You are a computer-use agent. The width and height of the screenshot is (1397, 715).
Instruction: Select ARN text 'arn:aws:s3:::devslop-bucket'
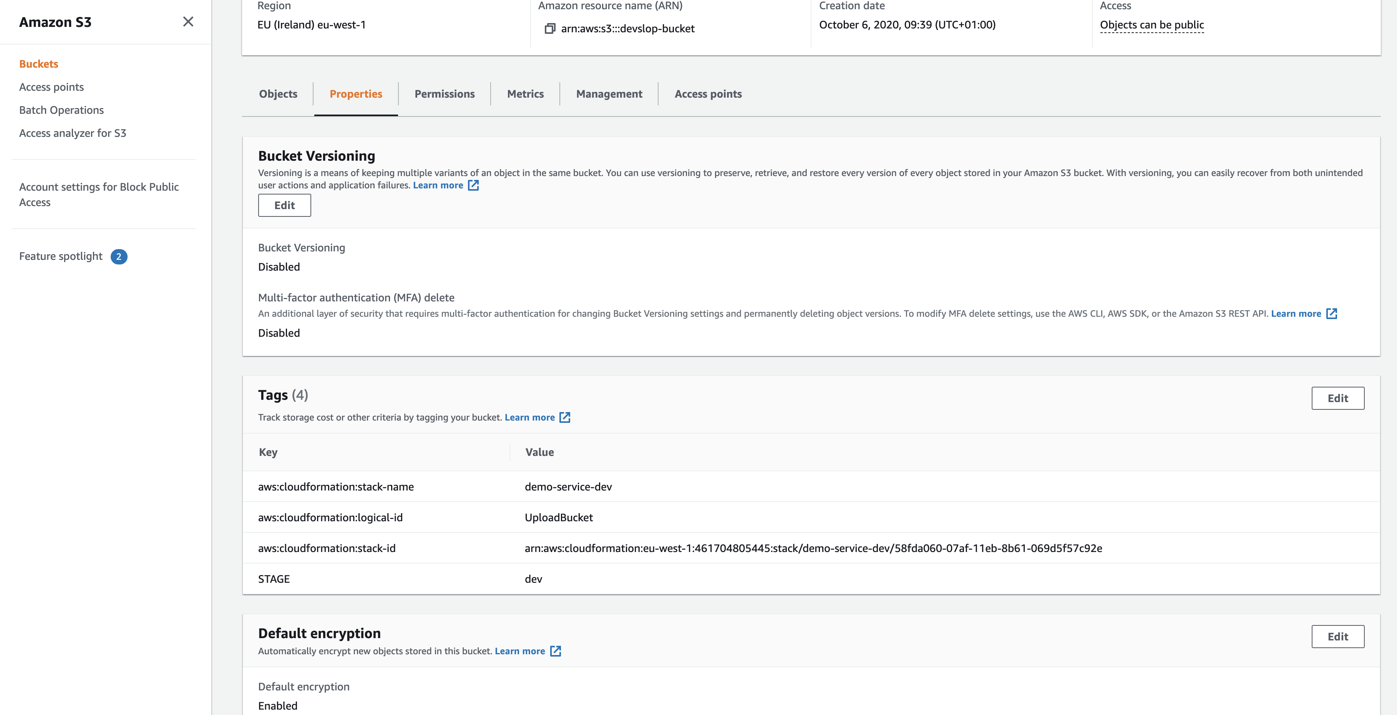628,29
